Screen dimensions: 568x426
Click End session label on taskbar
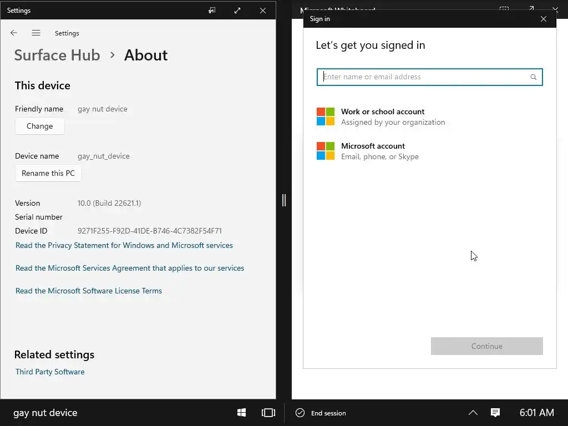(x=328, y=413)
